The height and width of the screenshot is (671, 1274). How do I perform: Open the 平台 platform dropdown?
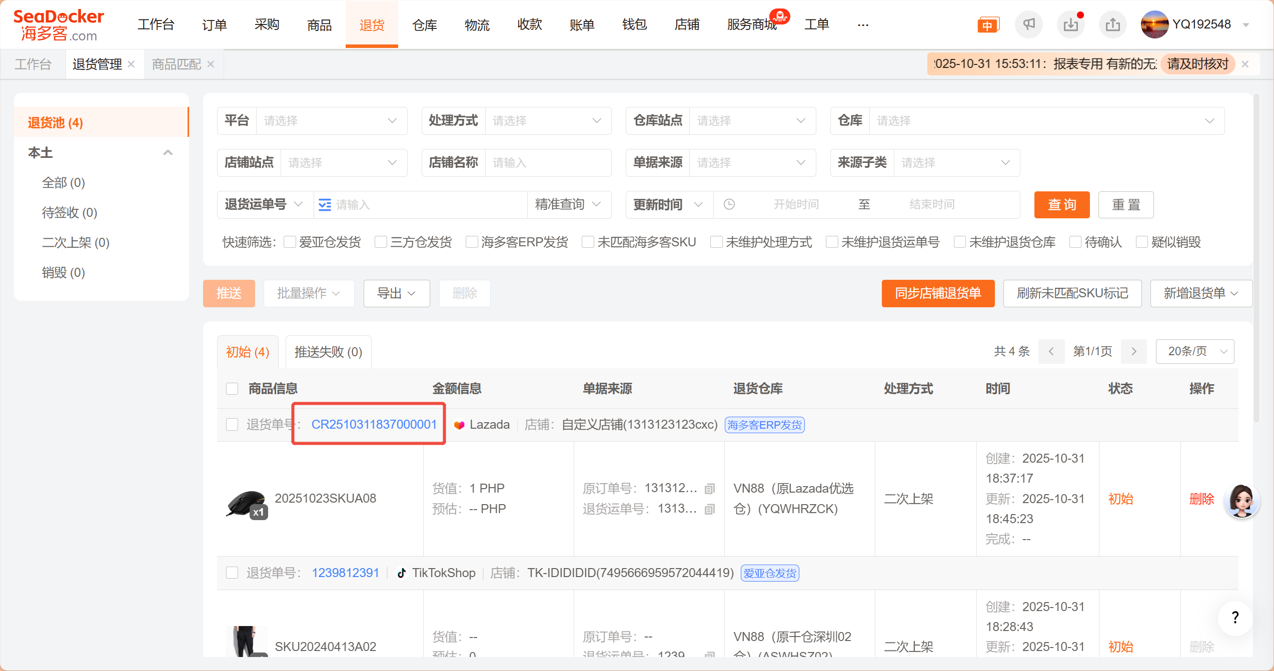[x=331, y=121]
